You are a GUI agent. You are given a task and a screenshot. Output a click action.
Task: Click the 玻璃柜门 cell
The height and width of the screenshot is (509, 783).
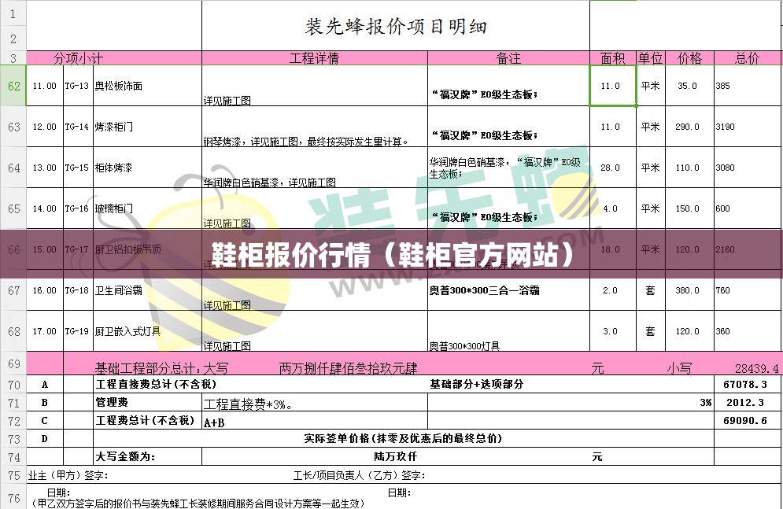click(147, 208)
